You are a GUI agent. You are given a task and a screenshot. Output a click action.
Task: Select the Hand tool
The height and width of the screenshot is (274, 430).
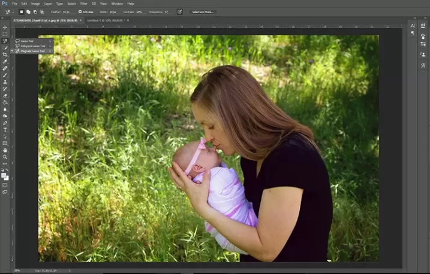[5, 150]
